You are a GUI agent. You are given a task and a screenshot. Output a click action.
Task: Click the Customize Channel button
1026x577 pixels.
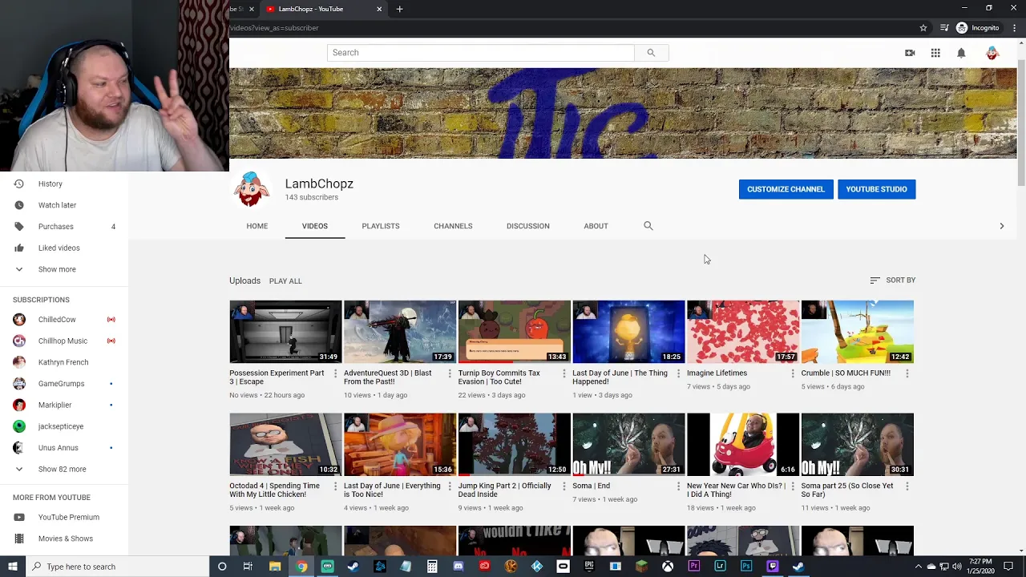click(x=786, y=189)
